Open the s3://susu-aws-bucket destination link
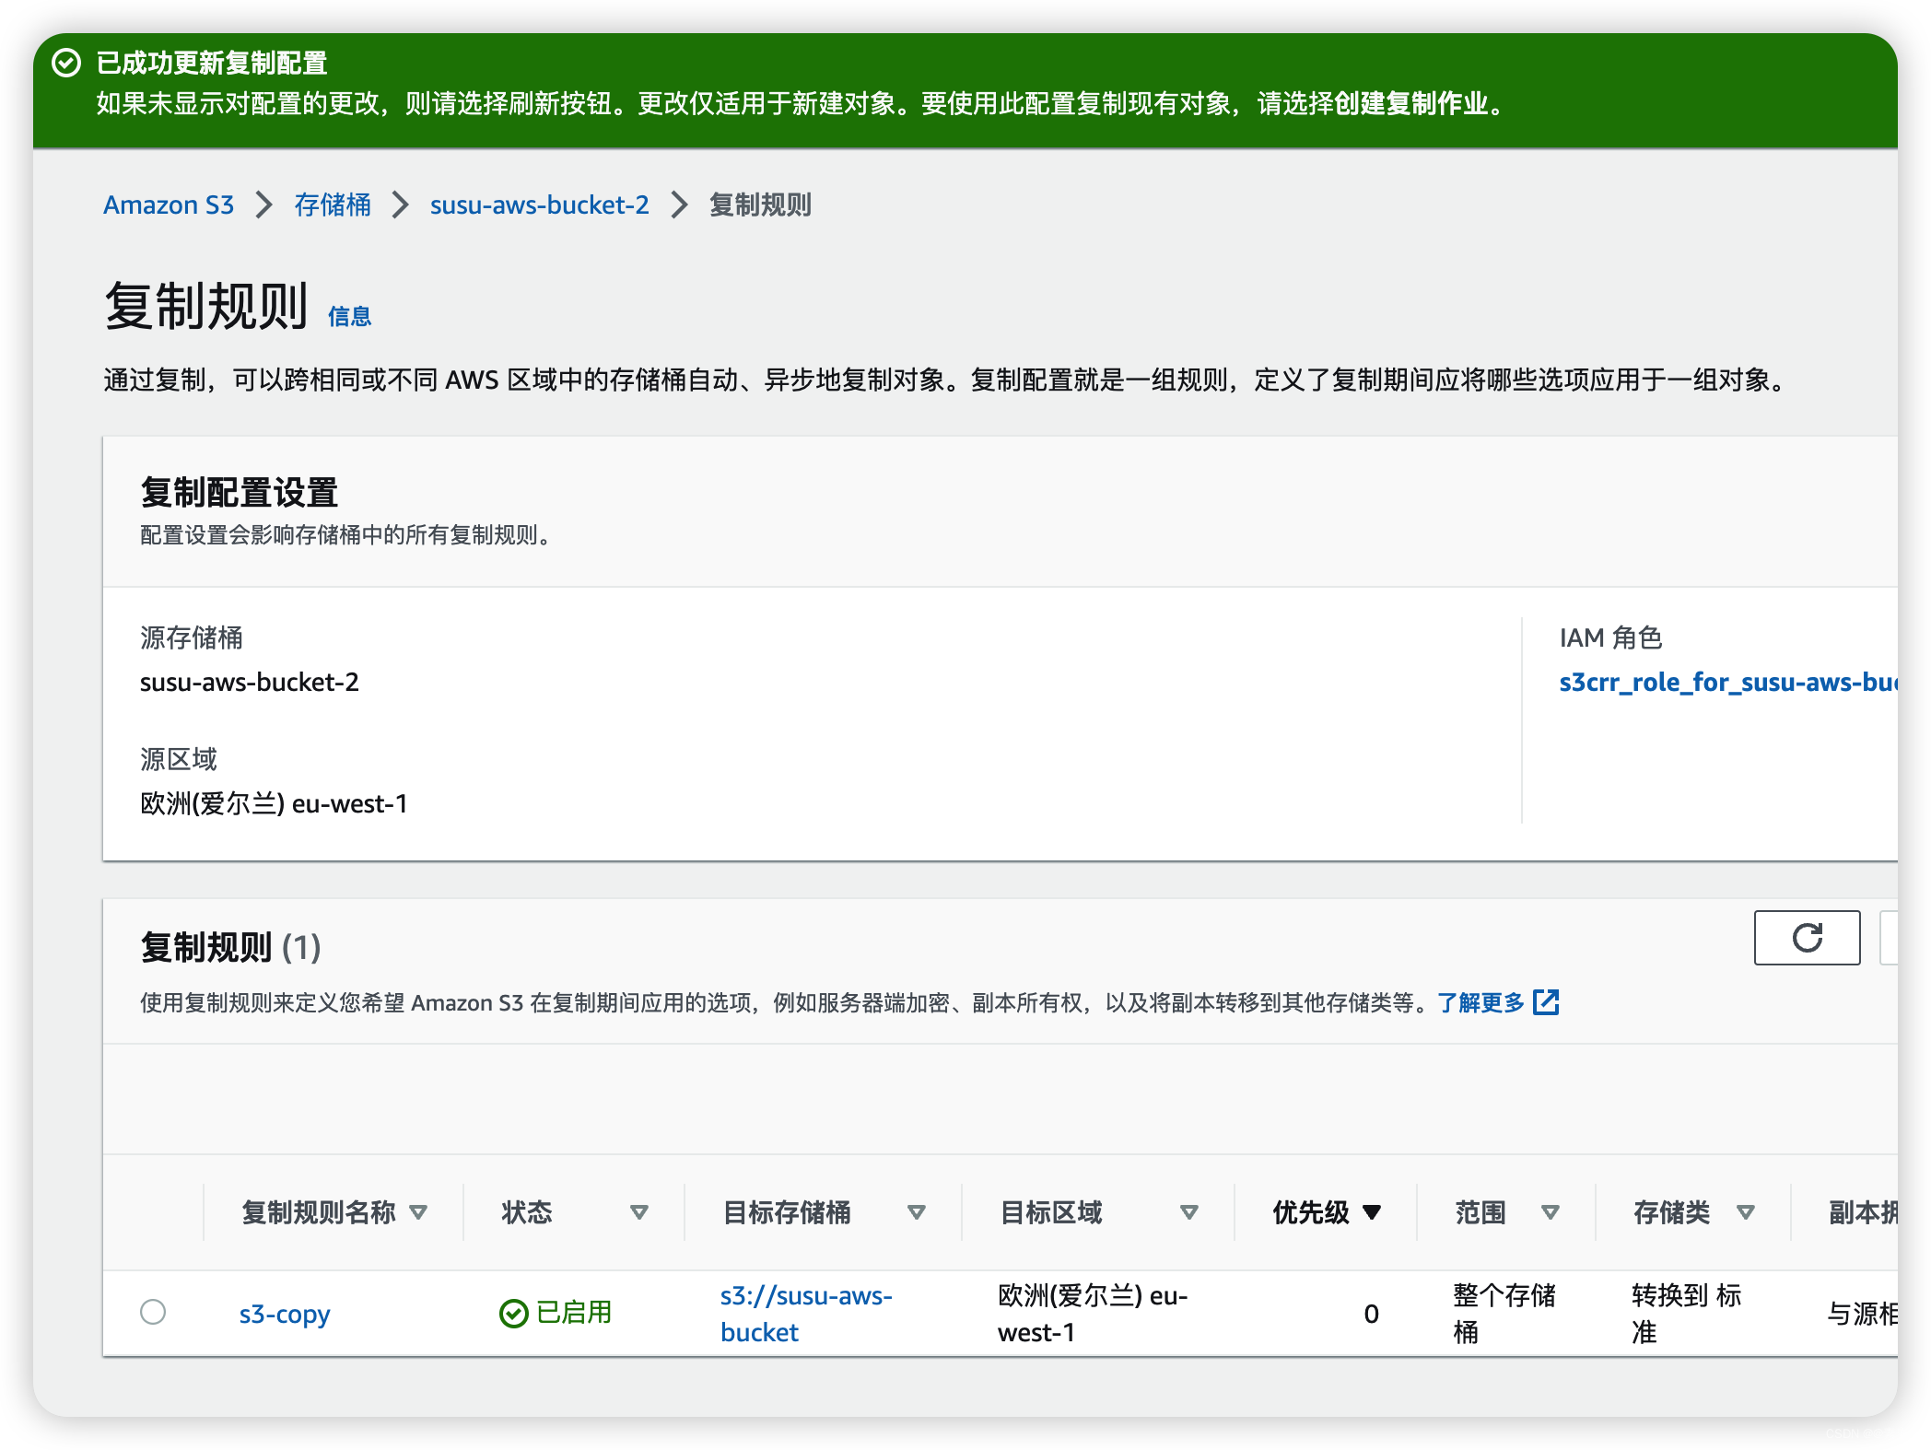 tap(806, 1314)
